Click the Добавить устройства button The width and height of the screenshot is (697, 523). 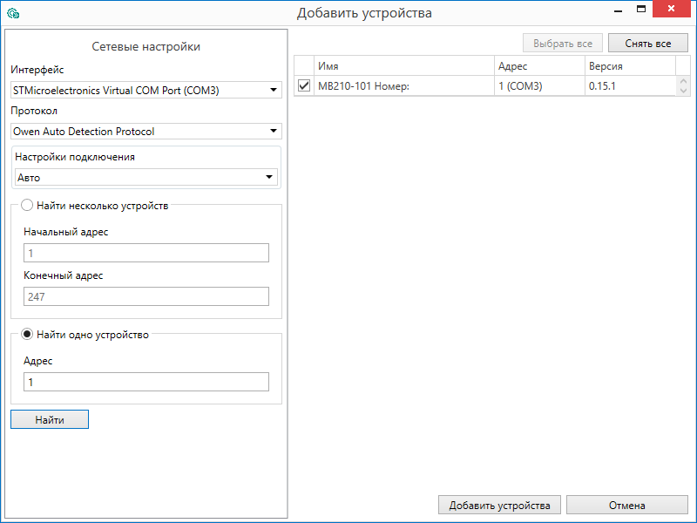499,506
